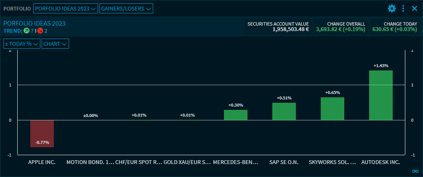This screenshot has width=423, height=177.
Task: Click the Mercedes-Ben... green bar
Action: pos(235,115)
